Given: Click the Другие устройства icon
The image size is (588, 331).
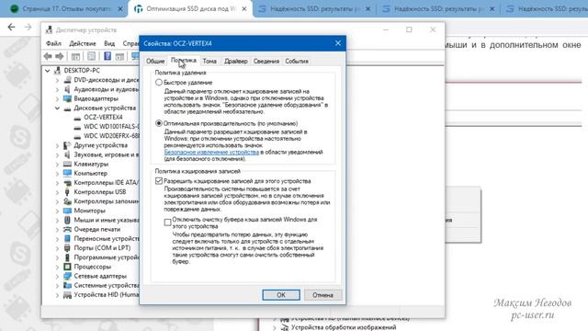Looking at the screenshot, I should pyautogui.click(x=67, y=145).
